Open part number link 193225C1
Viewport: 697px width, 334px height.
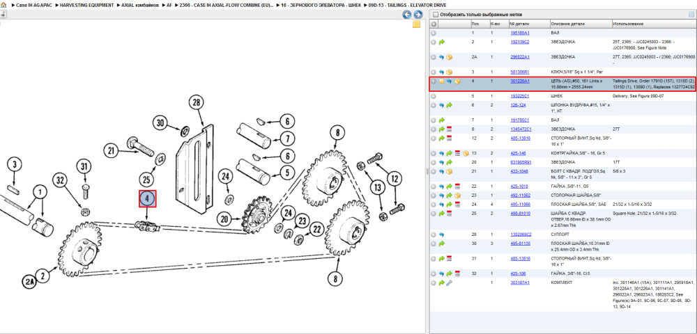[x=519, y=95]
